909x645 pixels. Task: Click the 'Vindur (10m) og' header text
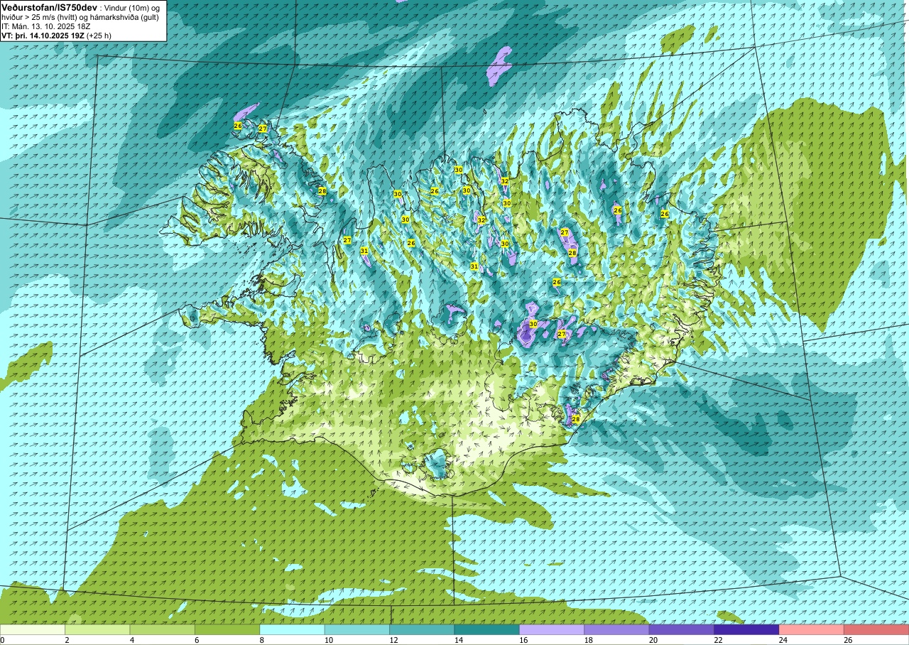click(x=131, y=7)
